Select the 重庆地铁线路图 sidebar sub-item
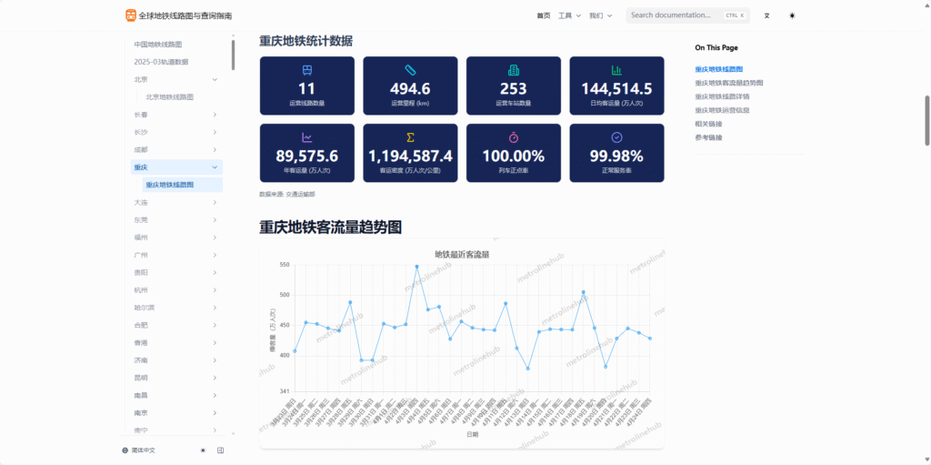Image resolution: width=931 pixels, height=465 pixels. tap(183, 185)
